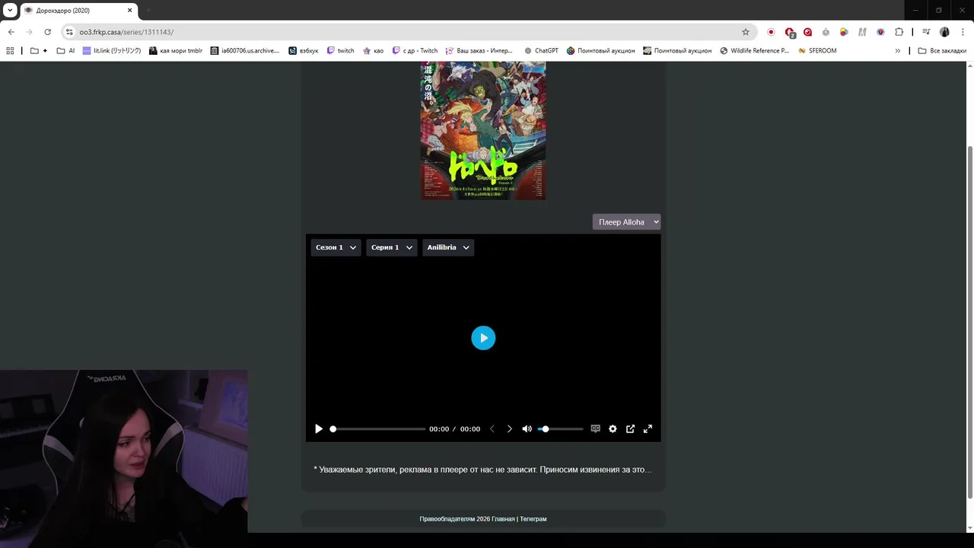The width and height of the screenshot is (974, 548).
Task: Toggle subtitles icon in player
Action: click(x=596, y=429)
